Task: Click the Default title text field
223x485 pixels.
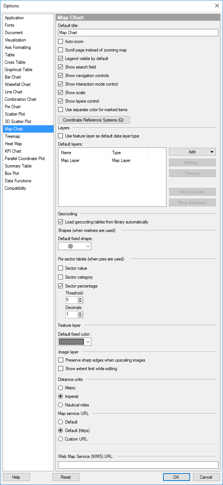Action: [138, 33]
